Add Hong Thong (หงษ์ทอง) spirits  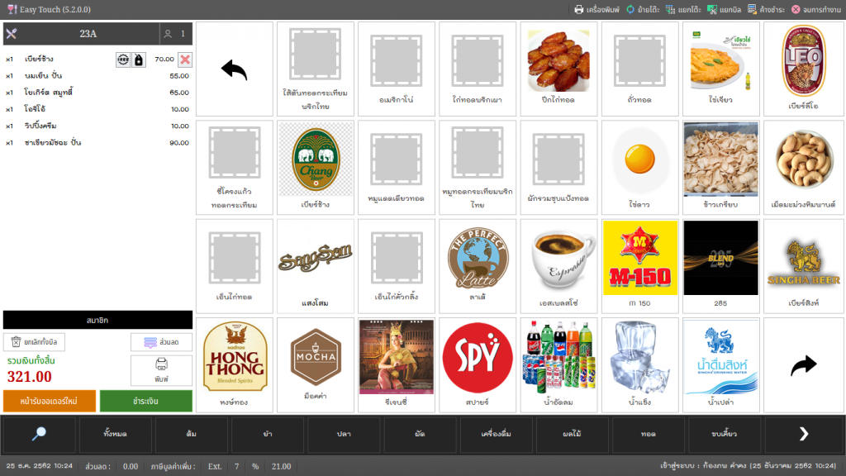tap(234, 364)
